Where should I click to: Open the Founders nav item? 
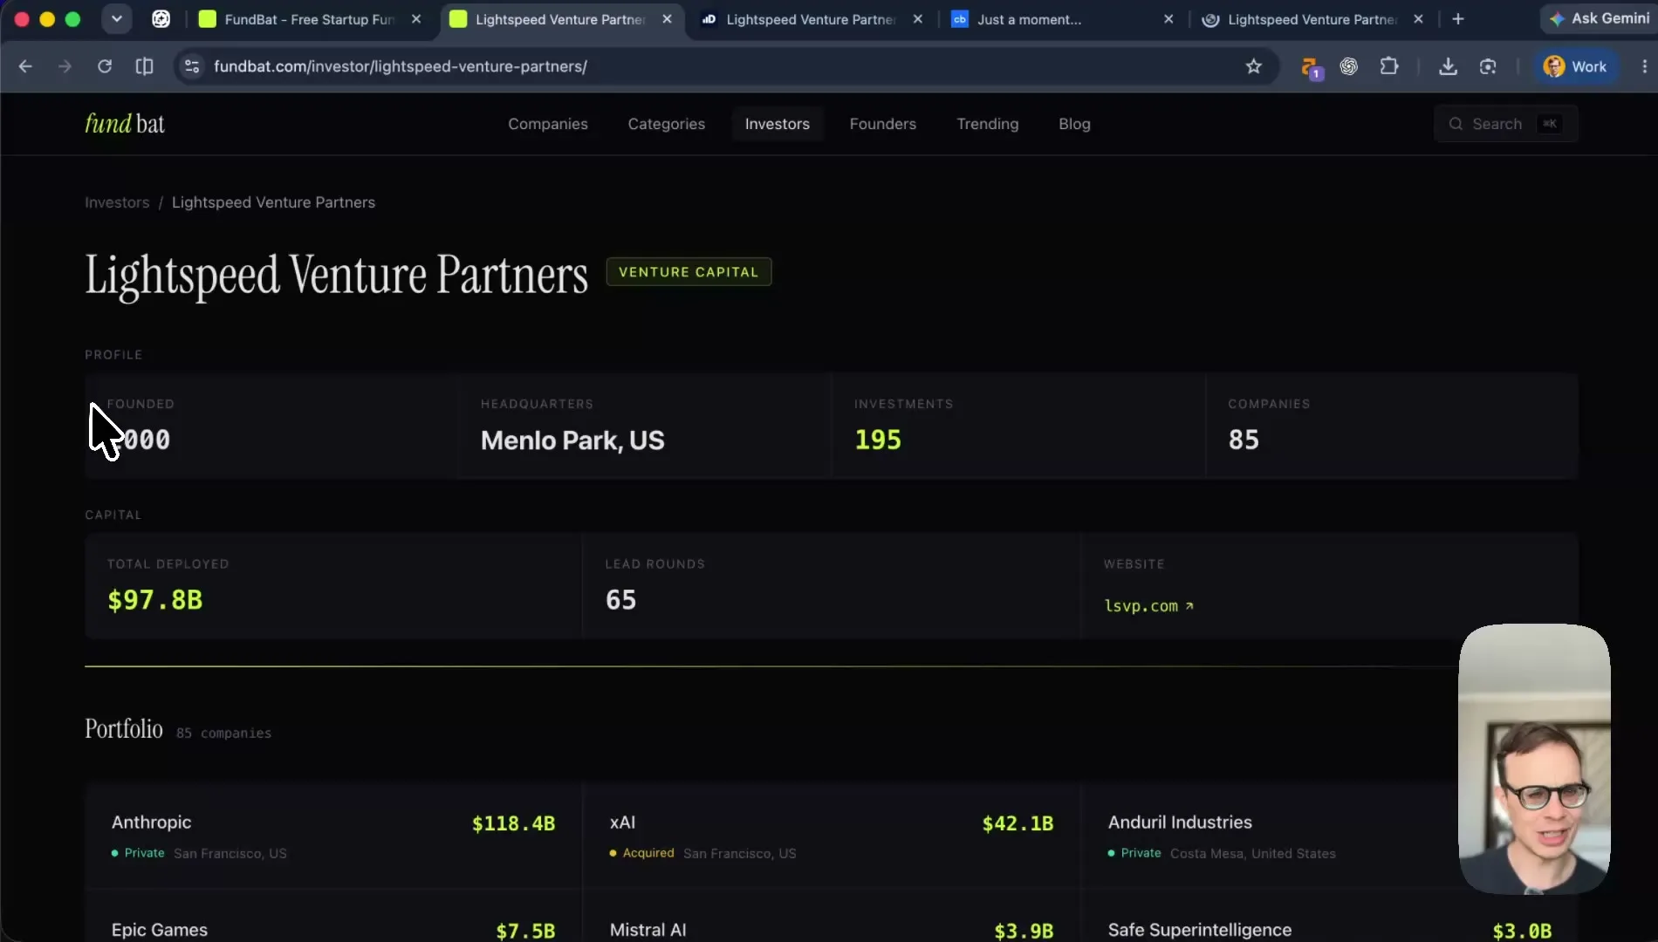(x=883, y=124)
